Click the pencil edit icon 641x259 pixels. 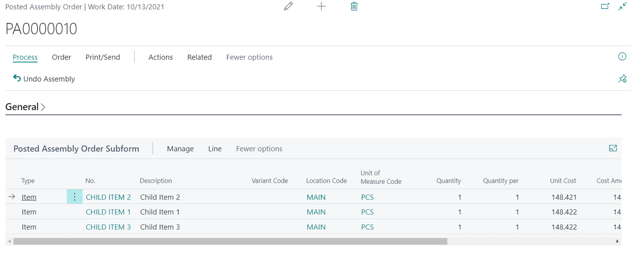pos(288,6)
